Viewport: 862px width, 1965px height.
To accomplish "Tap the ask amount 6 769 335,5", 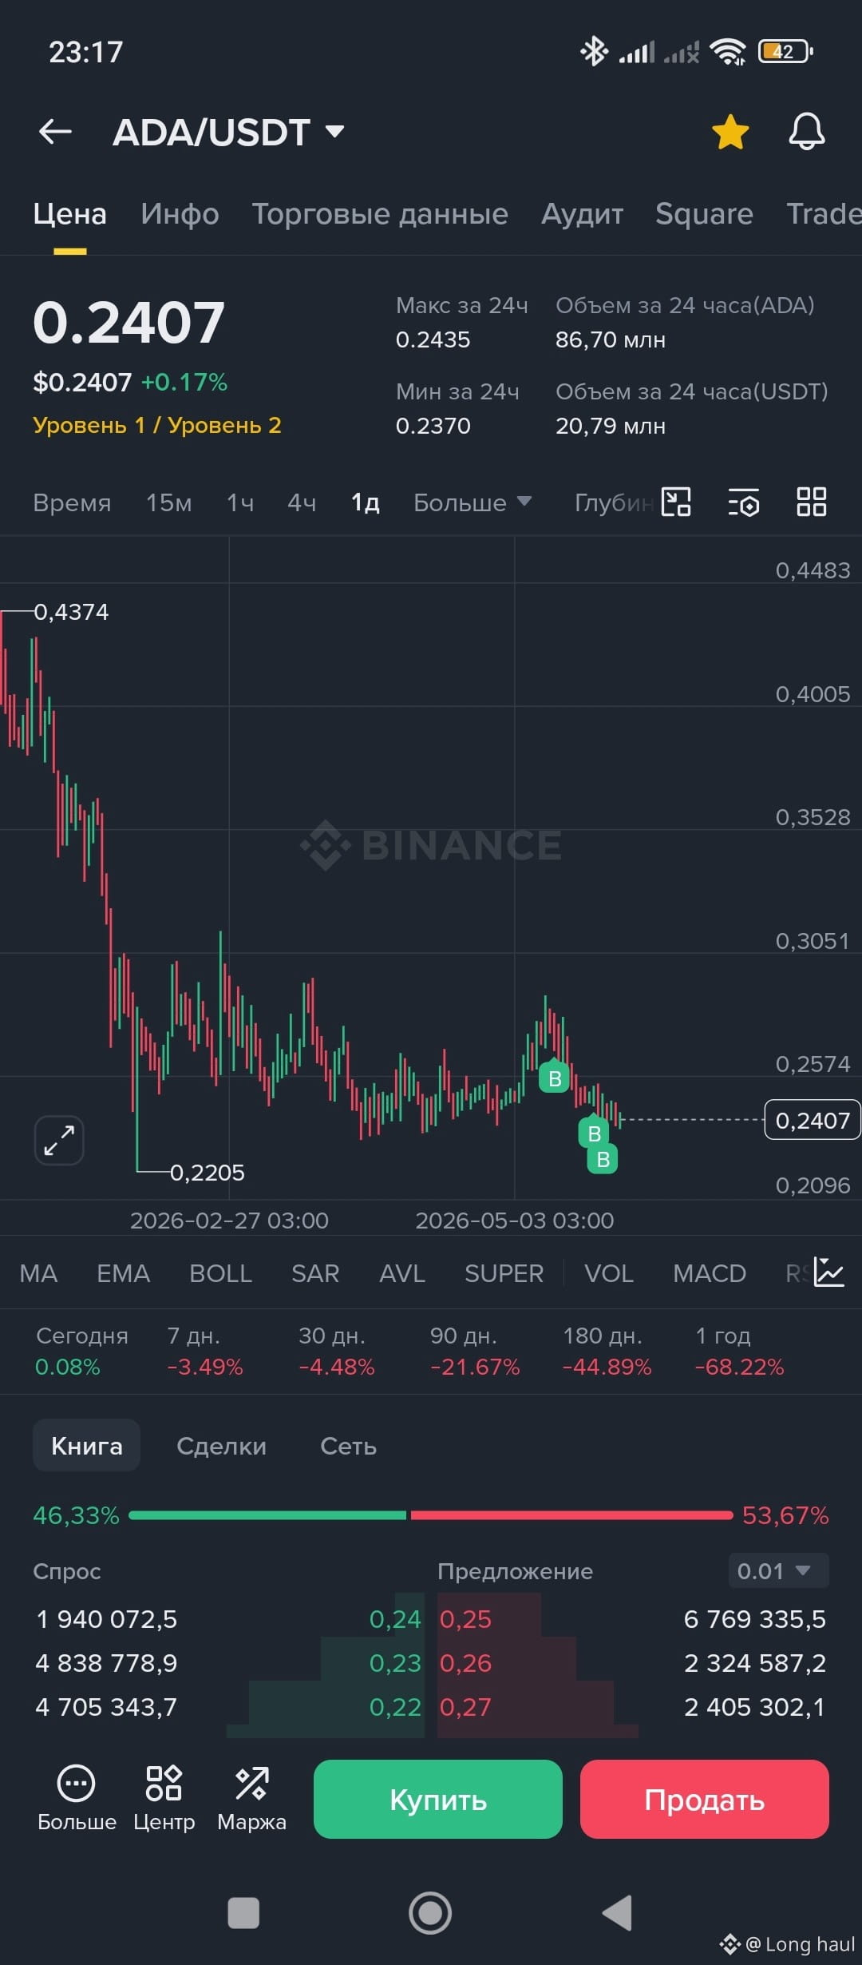I will point(754,1619).
